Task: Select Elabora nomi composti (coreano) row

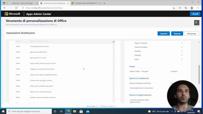Action: [x=63, y=92]
